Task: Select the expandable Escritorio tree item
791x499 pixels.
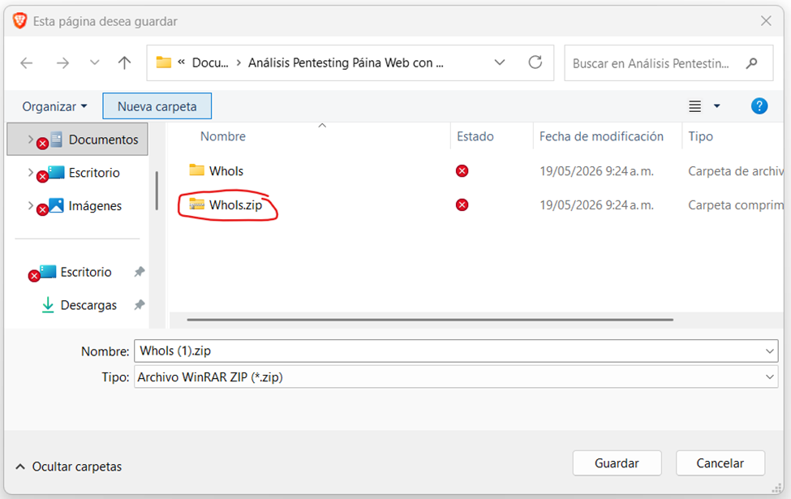Action: coord(94,173)
